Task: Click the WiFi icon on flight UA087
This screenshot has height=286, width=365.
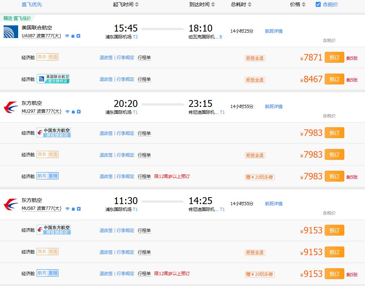Action: pos(67,36)
